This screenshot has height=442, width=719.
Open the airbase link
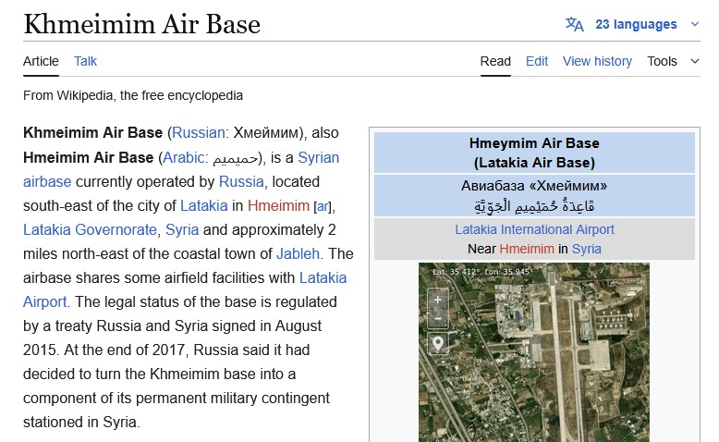point(47,182)
